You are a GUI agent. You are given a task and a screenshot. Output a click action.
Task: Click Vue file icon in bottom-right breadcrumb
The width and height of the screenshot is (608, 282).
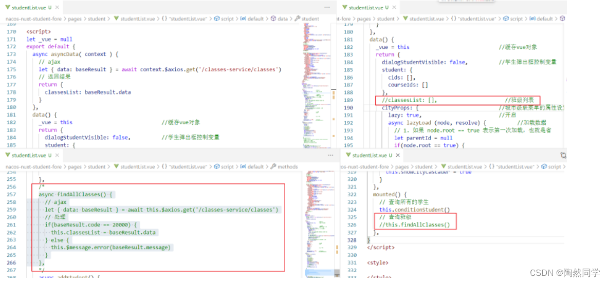coord(444,167)
